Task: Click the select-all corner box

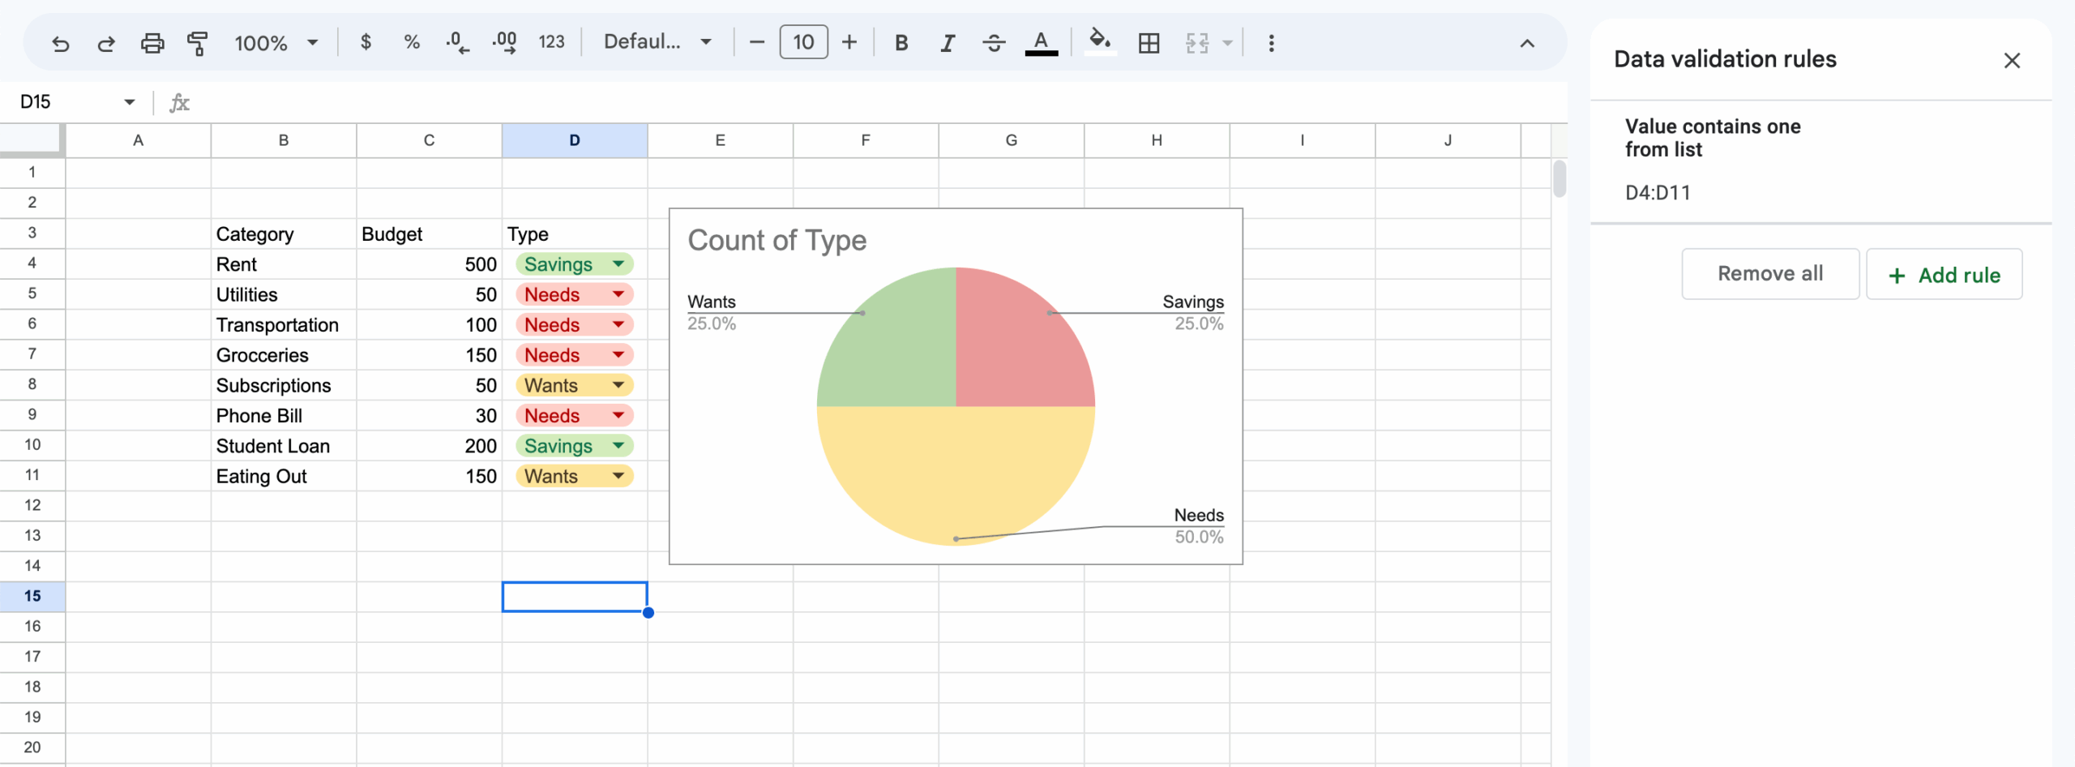Action: (31, 139)
